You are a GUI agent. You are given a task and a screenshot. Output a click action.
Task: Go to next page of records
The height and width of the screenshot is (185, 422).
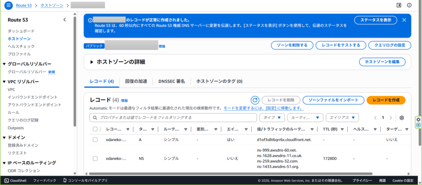click(x=392, y=118)
